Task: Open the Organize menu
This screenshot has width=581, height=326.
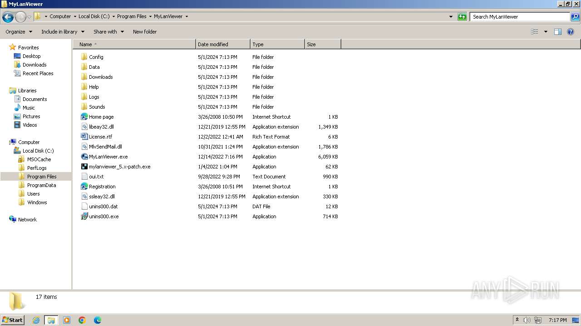Action: click(19, 32)
